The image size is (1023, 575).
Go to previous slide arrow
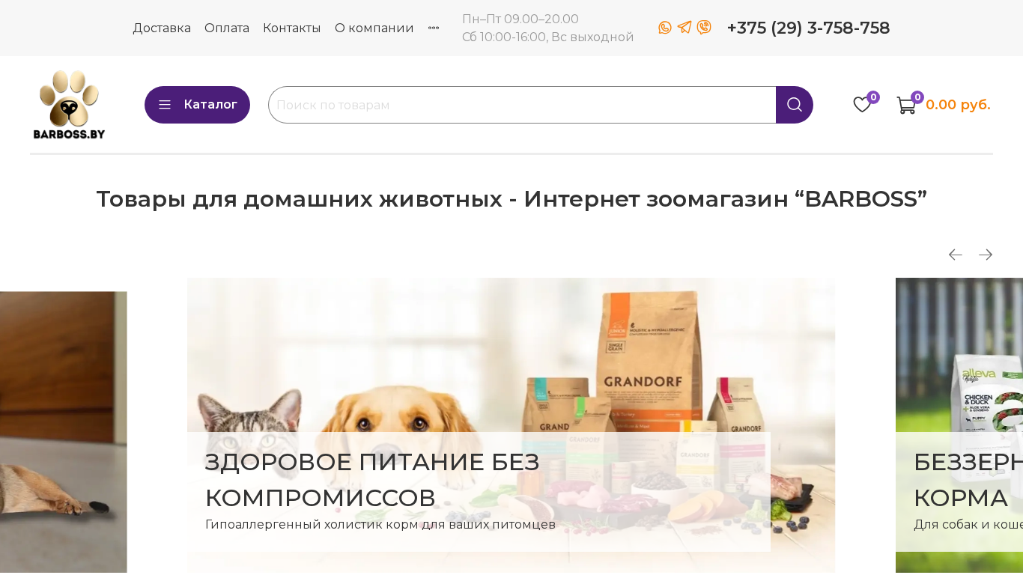click(956, 255)
